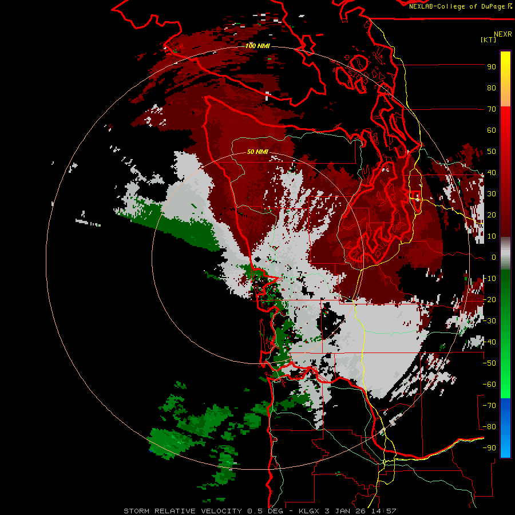Click the 30 knot scale label
Screen dimensions: 515x515
coord(492,194)
